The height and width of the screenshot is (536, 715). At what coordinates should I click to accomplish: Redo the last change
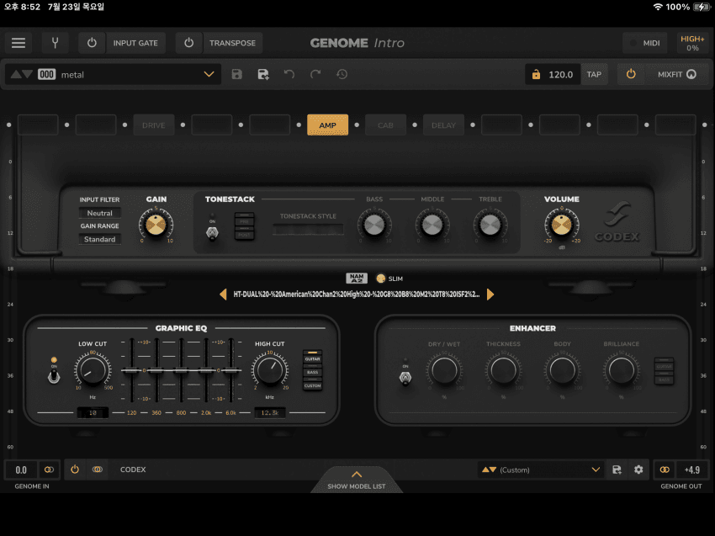(x=315, y=74)
